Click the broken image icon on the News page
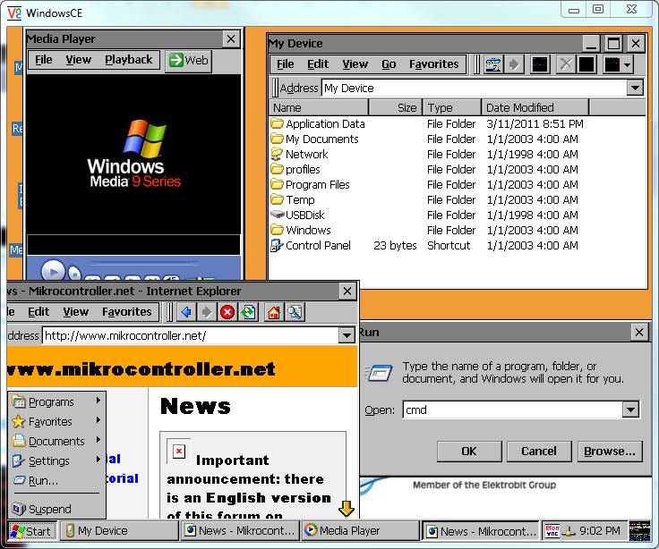The width and height of the screenshot is (659, 549). click(x=179, y=452)
